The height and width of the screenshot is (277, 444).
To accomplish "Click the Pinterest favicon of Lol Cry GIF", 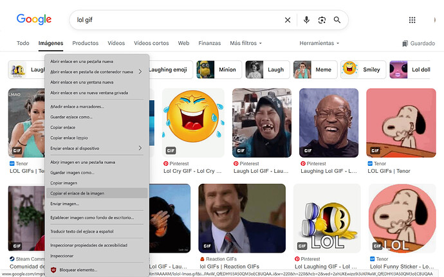I will pos(165,163).
